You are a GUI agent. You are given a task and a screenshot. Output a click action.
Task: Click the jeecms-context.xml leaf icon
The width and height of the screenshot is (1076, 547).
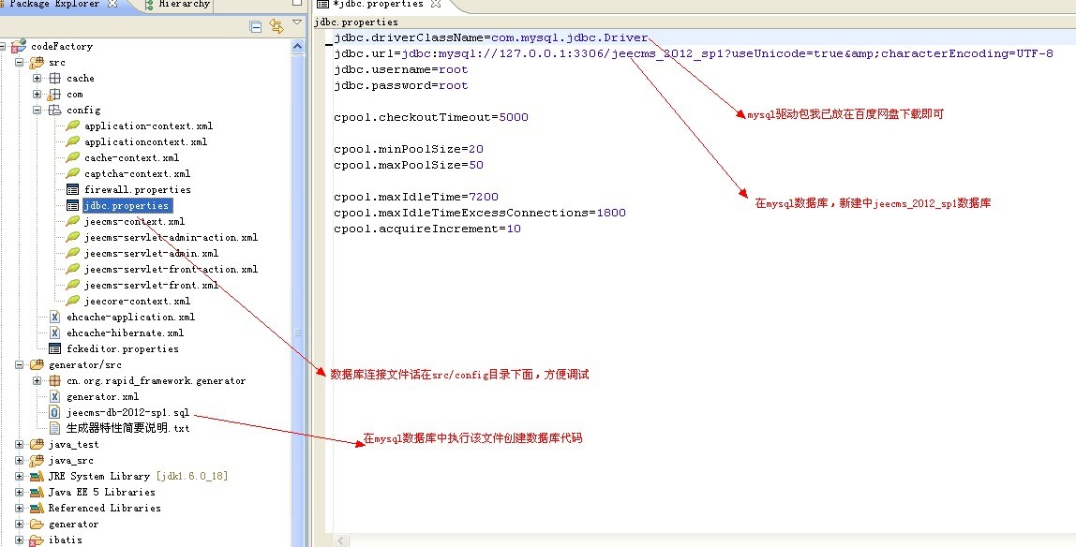pos(72,221)
